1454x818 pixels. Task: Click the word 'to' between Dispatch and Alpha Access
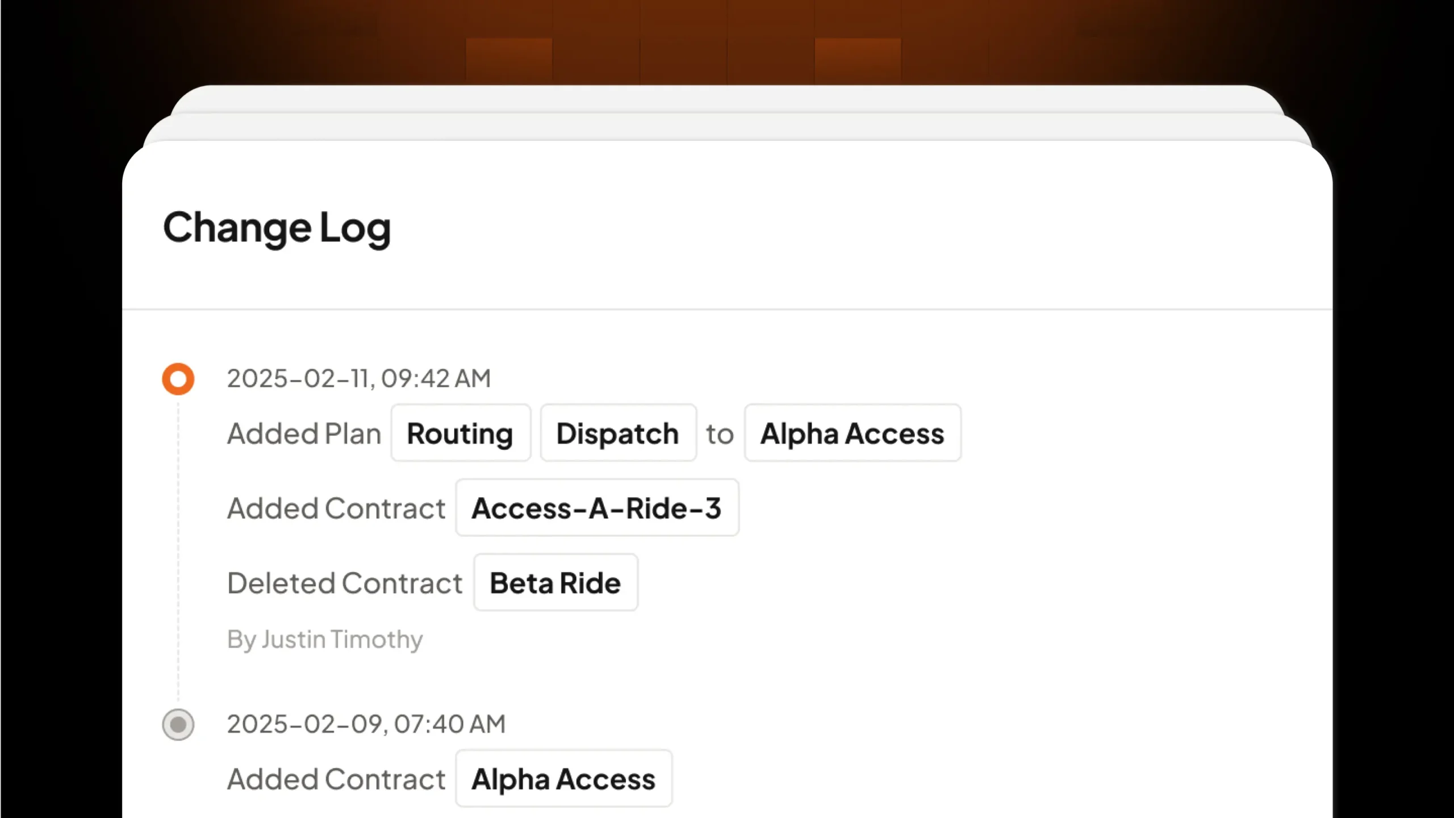[x=720, y=435]
